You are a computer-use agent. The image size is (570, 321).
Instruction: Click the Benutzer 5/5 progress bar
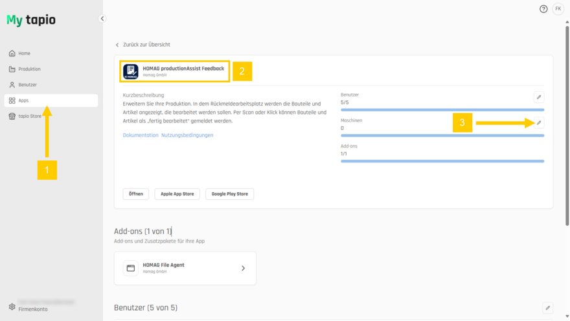tap(442, 109)
